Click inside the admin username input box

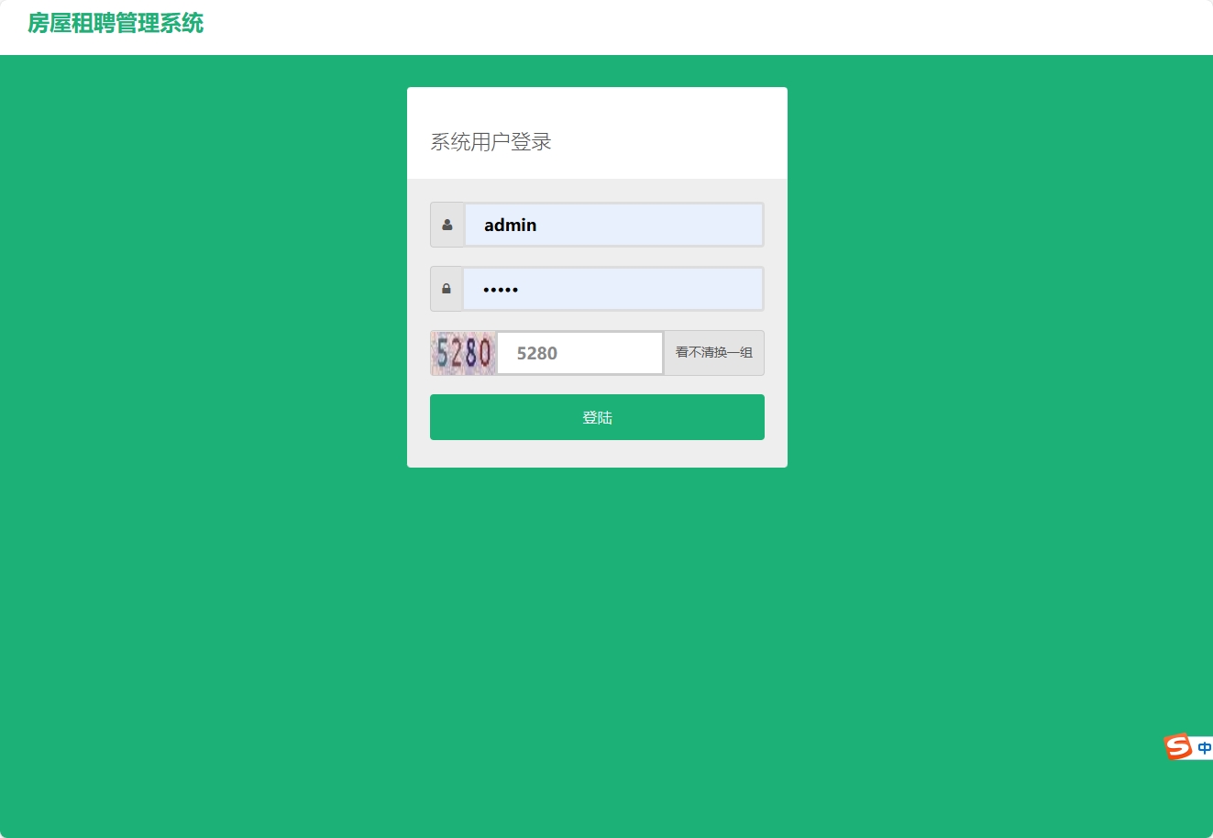[614, 224]
